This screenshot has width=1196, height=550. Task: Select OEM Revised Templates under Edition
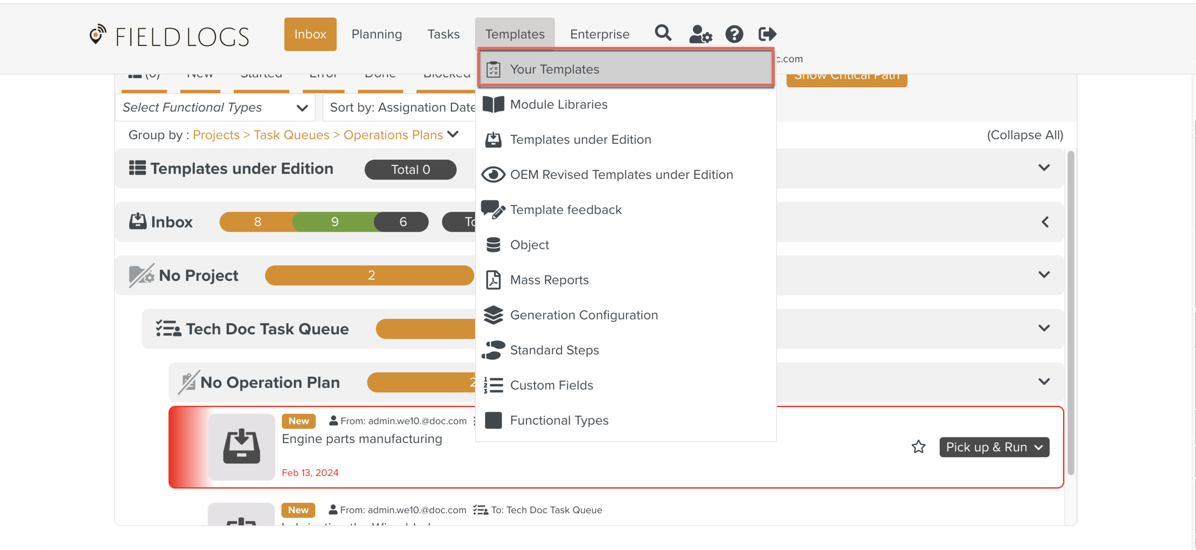coord(621,175)
